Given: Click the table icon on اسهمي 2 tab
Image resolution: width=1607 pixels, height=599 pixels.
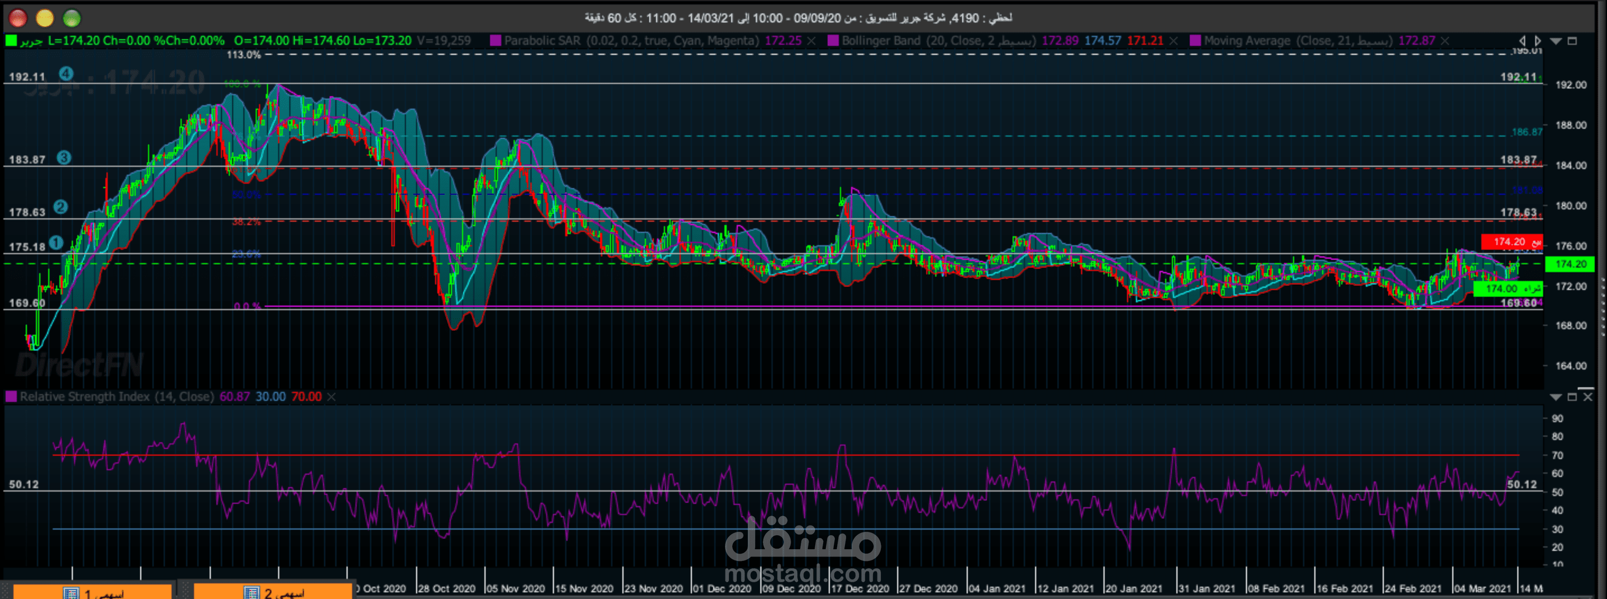Looking at the screenshot, I should [251, 593].
